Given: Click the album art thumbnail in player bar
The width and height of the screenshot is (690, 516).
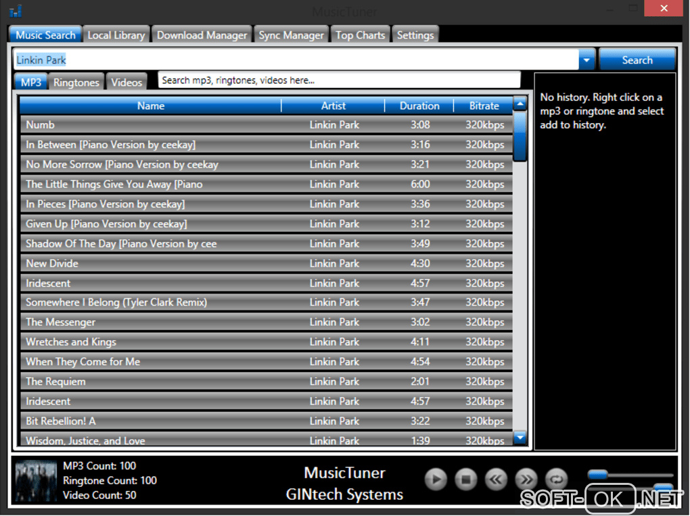Looking at the screenshot, I should click(x=36, y=481).
